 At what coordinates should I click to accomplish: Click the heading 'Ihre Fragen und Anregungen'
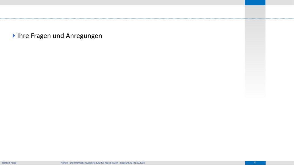pyautogui.click(x=60, y=36)
